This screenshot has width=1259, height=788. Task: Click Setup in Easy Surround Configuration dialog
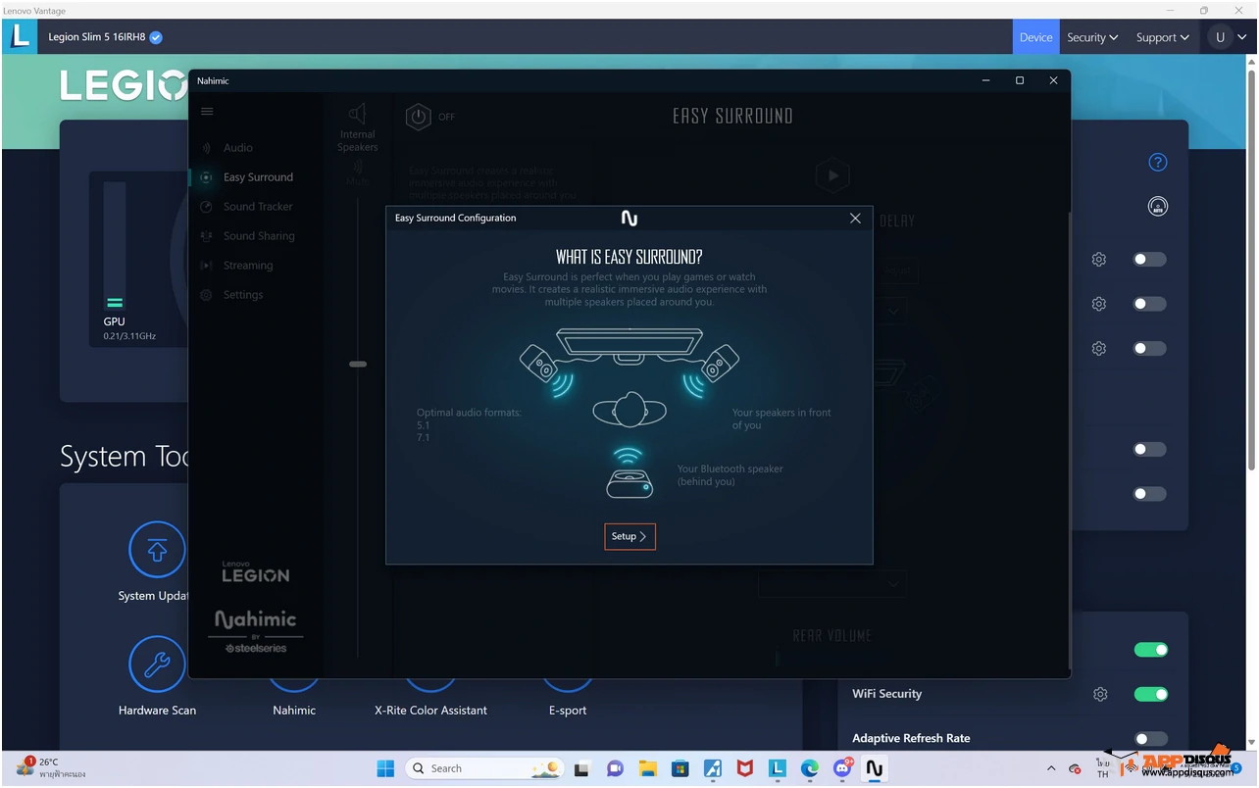point(629,536)
